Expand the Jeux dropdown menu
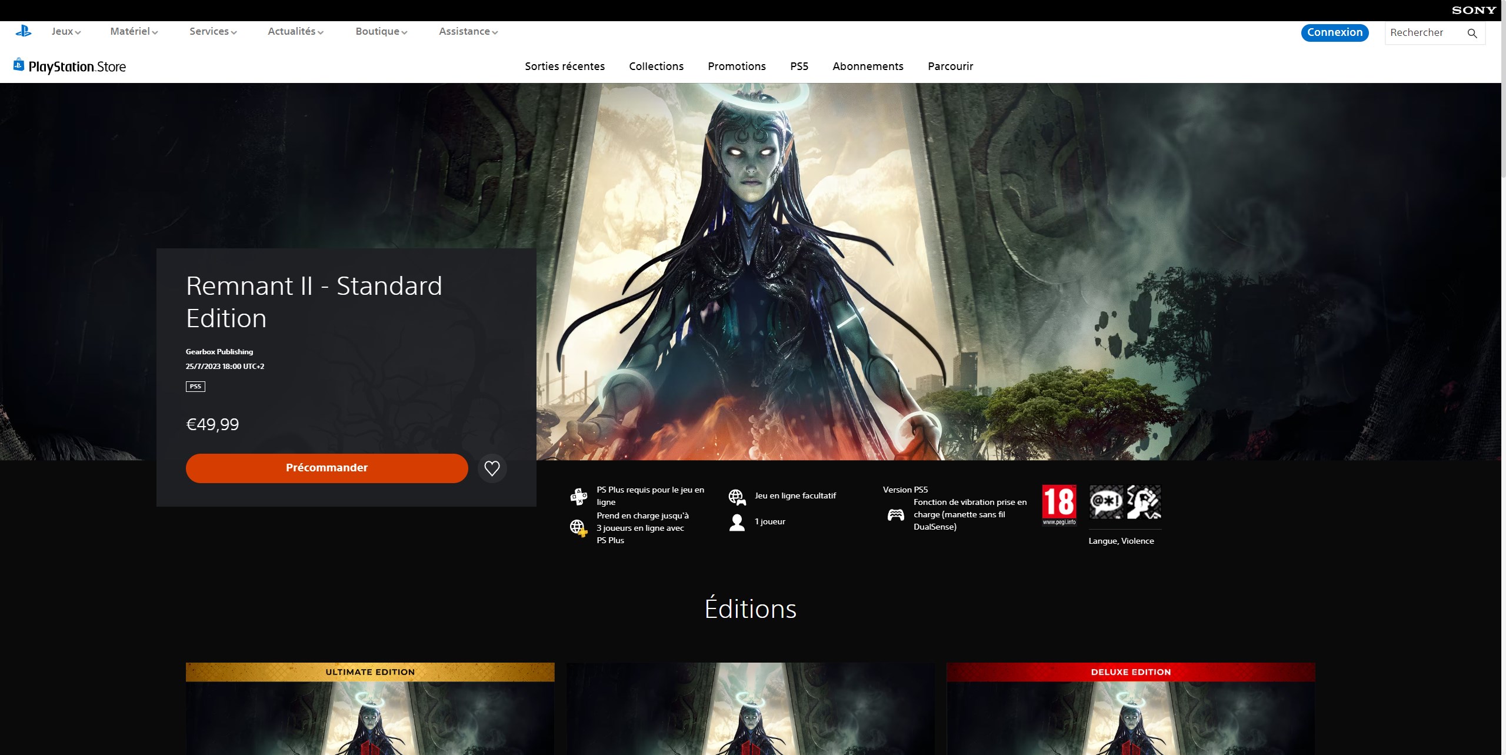The height and width of the screenshot is (755, 1506). tap(66, 32)
